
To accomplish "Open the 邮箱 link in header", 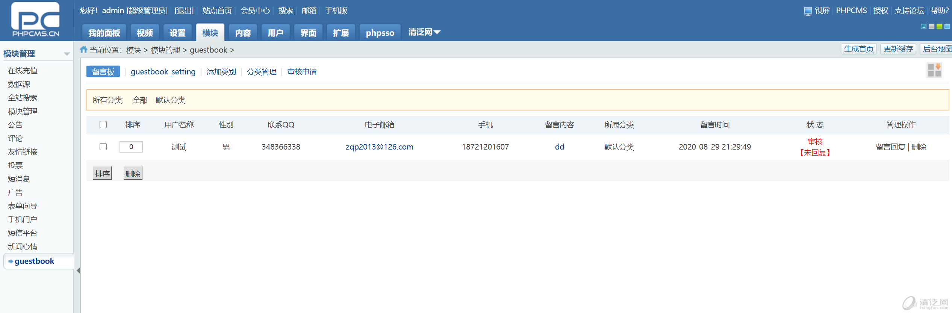I will pyautogui.click(x=309, y=11).
